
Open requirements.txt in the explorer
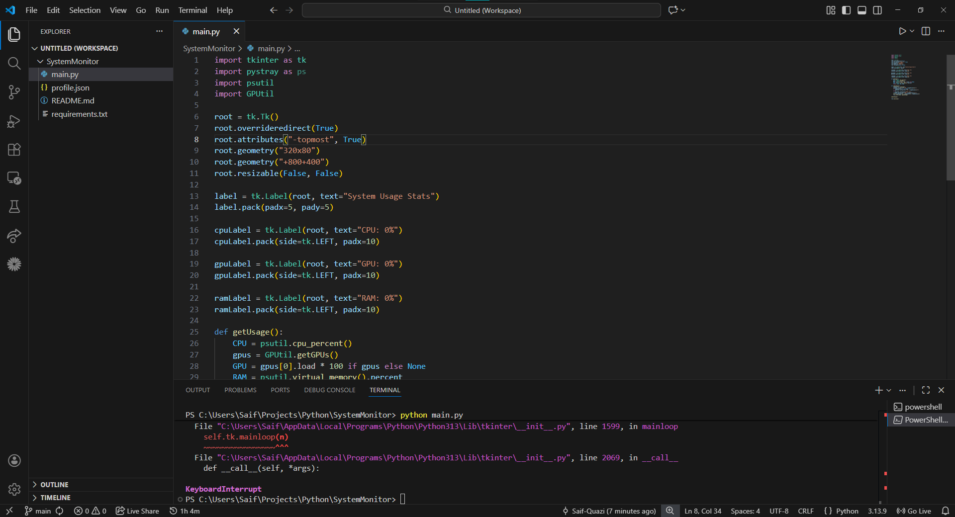coord(79,114)
